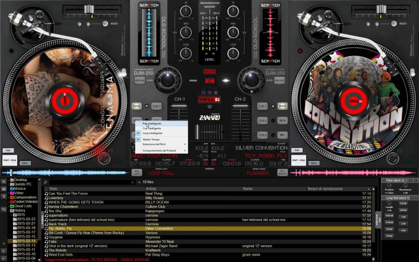Click channel 1 MID EQ knob
This screenshot has width=419, height=262.
click(x=186, y=32)
